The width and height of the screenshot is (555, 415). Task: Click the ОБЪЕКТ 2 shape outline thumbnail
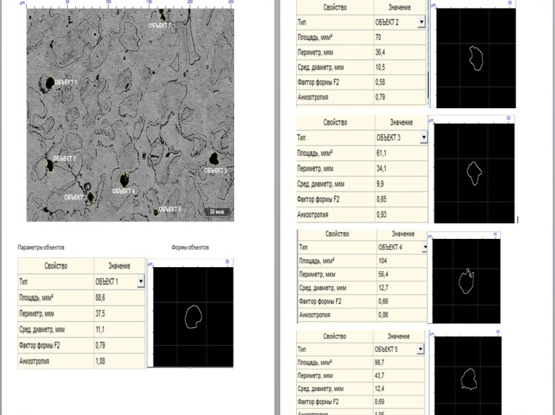tap(476, 58)
